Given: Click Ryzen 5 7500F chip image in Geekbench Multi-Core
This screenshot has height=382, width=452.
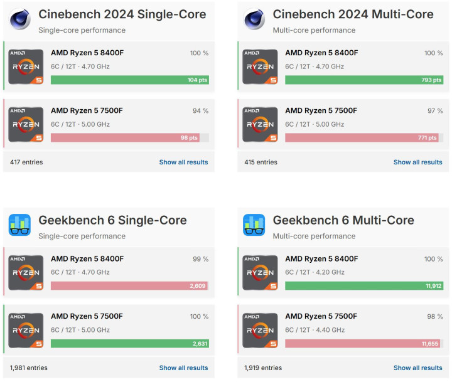Looking at the screenshot, I should click(x=260, y=331).
